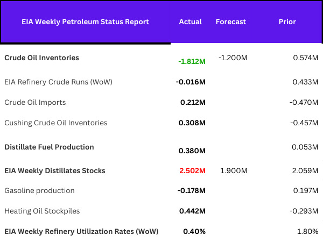Select actual value 0.308M
The width and height of the screenshot is (323, 242).
coord(192,123)
